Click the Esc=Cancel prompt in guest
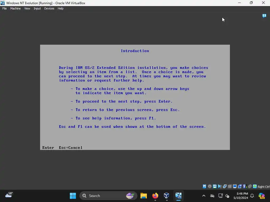 pyautogui.click(x=71, y=148)
